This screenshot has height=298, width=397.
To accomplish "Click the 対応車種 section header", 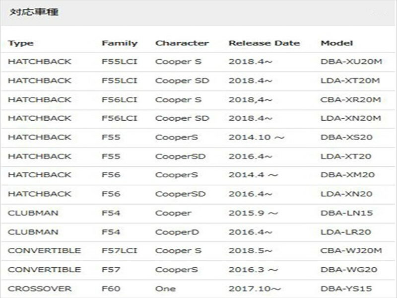I will [34, 12].
